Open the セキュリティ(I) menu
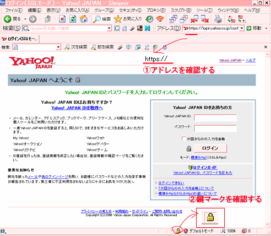Image resolution: width=271 pixels, height=236 pixels. coord(130,10)
